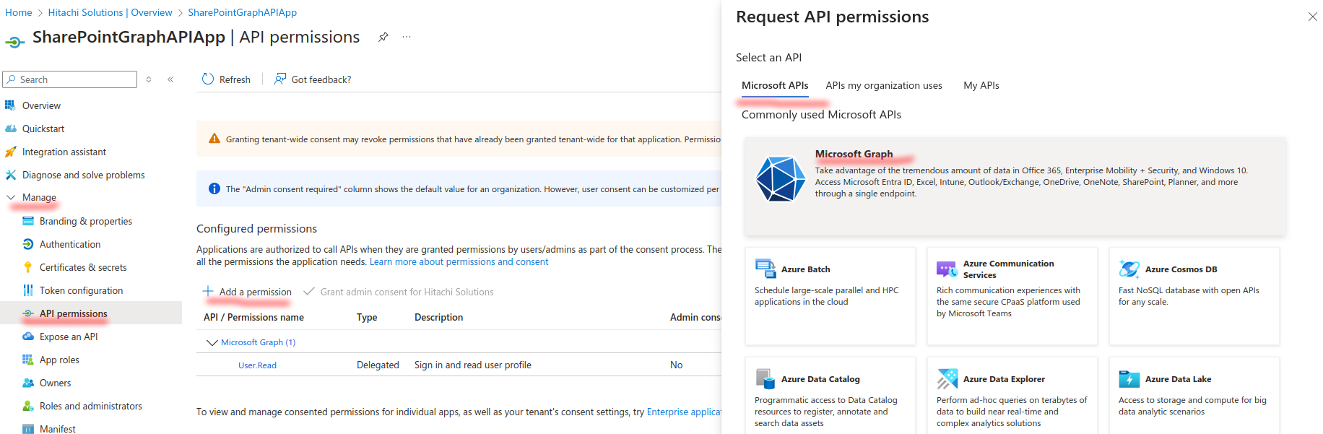Pin the page with the pin icon
The width and height of the screenshot is (1323, 434).
[x=383, y=37]
